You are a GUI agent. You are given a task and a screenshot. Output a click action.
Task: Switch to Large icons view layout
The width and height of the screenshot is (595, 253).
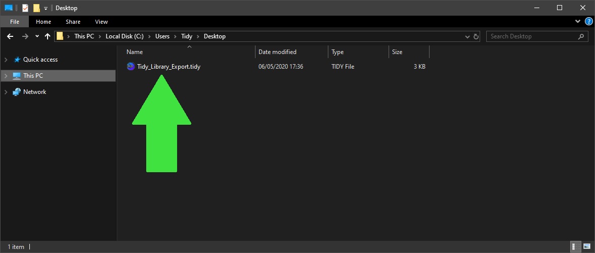coord(587,246)
